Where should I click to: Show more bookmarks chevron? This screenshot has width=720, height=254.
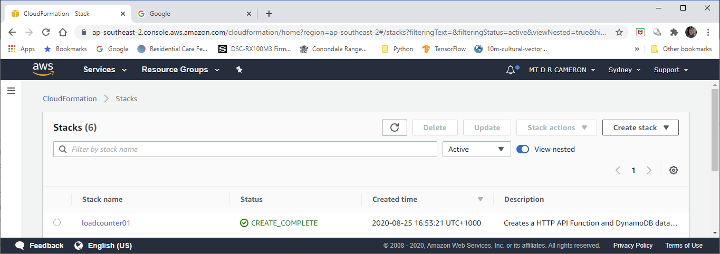637,49
